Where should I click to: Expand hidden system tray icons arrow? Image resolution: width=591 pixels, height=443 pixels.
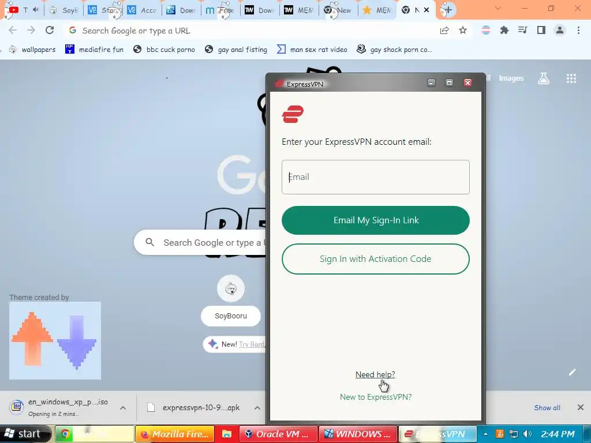tap(486, 434)
